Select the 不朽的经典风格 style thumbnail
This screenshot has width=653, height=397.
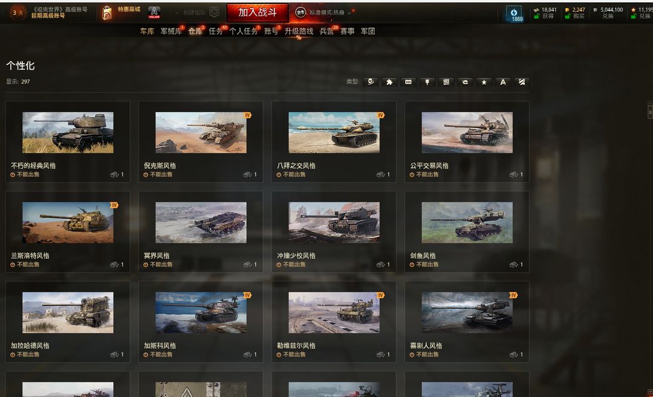68,132
